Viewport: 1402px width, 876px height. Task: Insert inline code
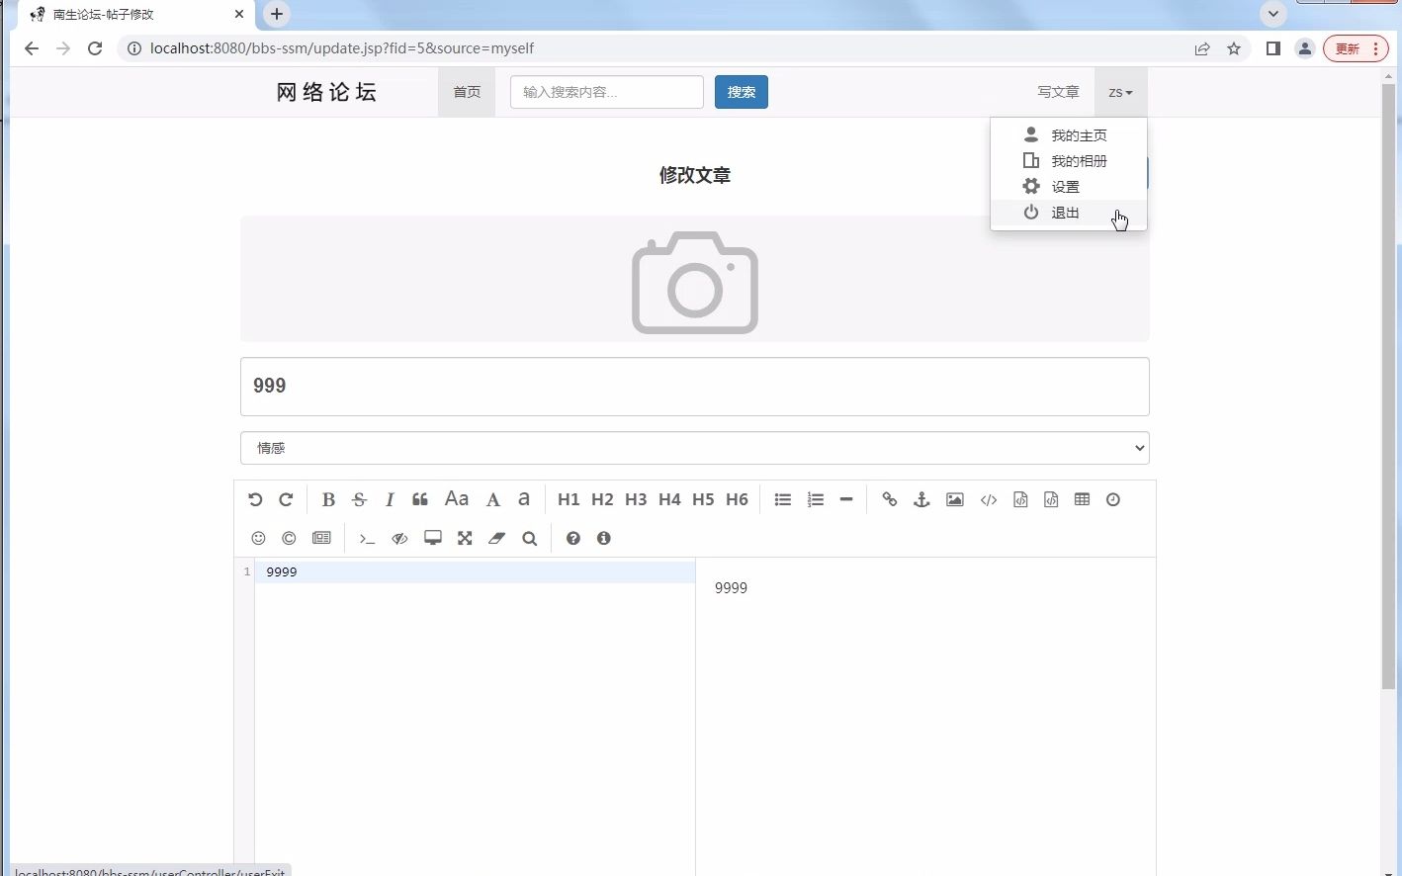pos(989,500)
